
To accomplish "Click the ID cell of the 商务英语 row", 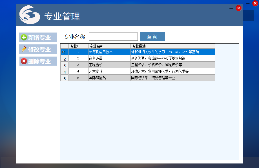I will click(x=78, y=58).
